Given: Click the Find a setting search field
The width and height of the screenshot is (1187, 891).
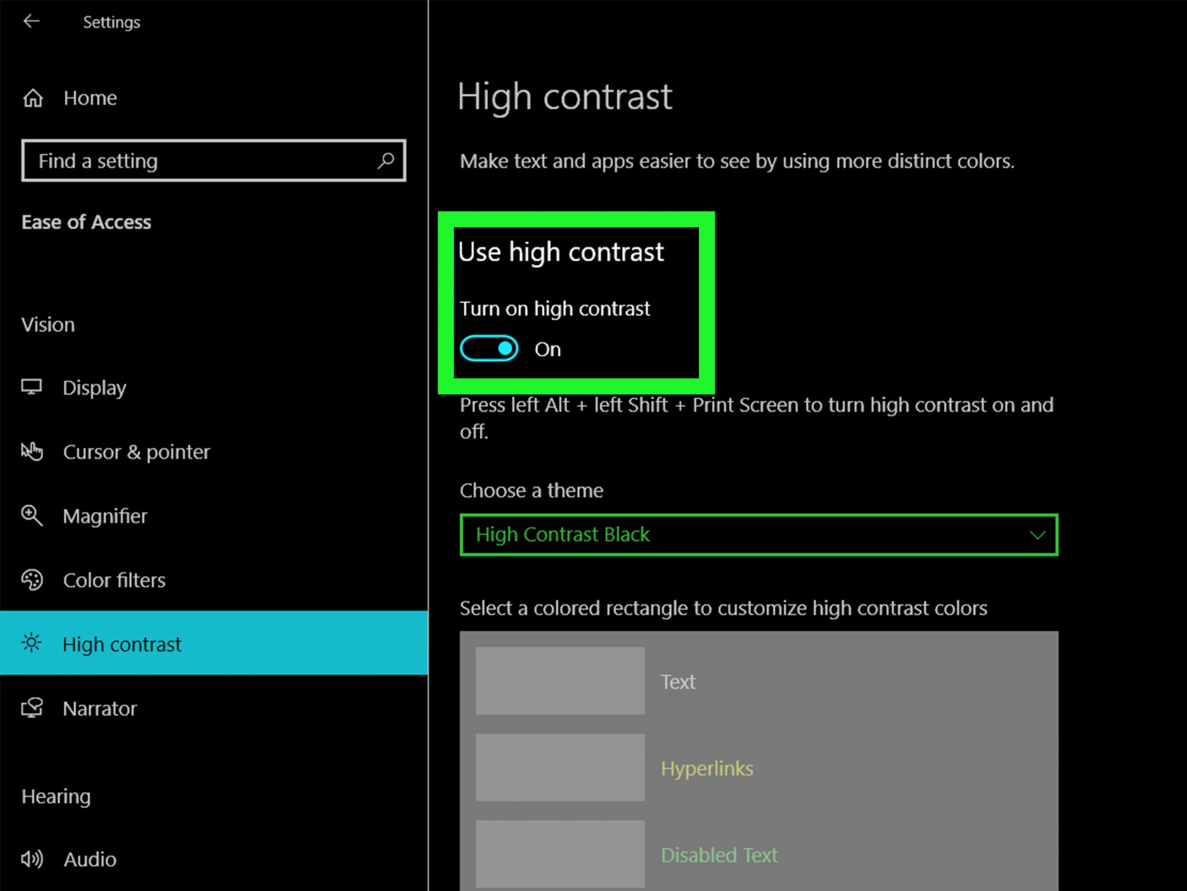Looking at the screenshot, I should point(213,160).
